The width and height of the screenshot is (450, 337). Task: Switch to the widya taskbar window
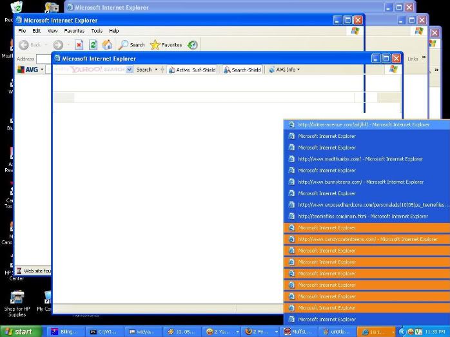(143, 332)
